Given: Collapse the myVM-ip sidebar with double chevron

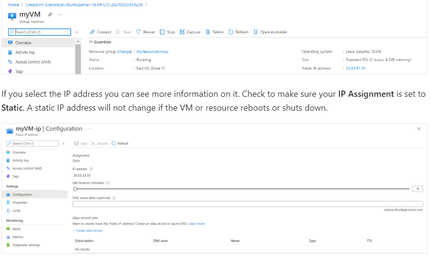Looking at the screenshot, I should click(x=63, y=144).
